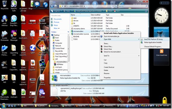This screenshot has width=172, height=109.
Task: Click Share toolbar button
Action: tap(109, 11)
